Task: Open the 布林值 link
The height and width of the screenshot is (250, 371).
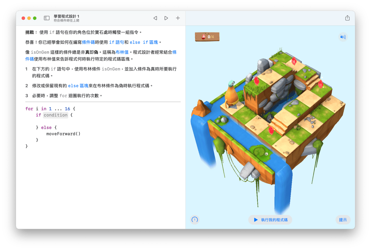Action: pos(122,52)
